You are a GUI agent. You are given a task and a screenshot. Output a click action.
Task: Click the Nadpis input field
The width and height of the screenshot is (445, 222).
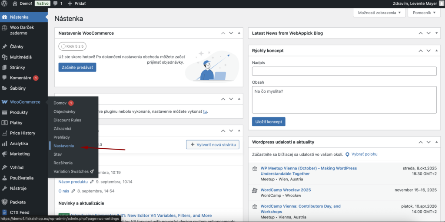point(344,72)
